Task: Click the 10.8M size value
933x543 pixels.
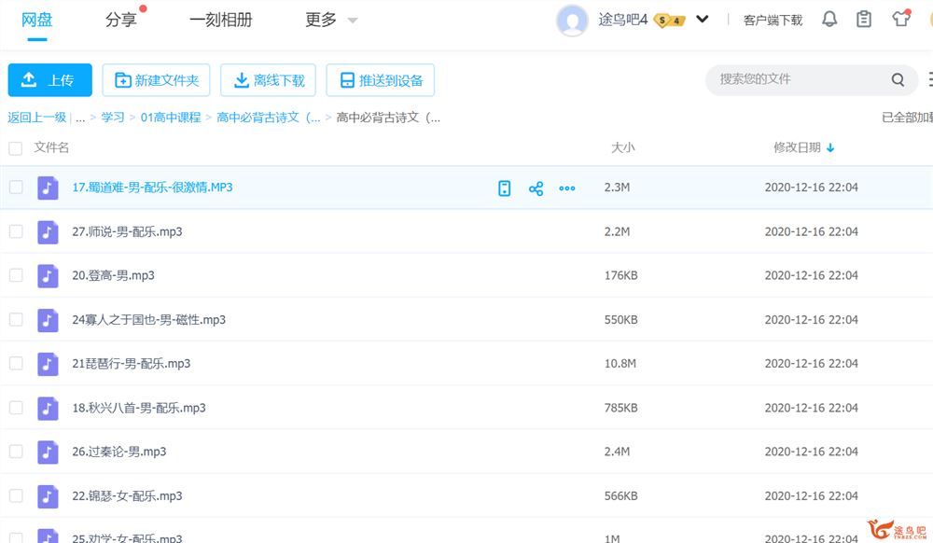Action: (620, 363)
